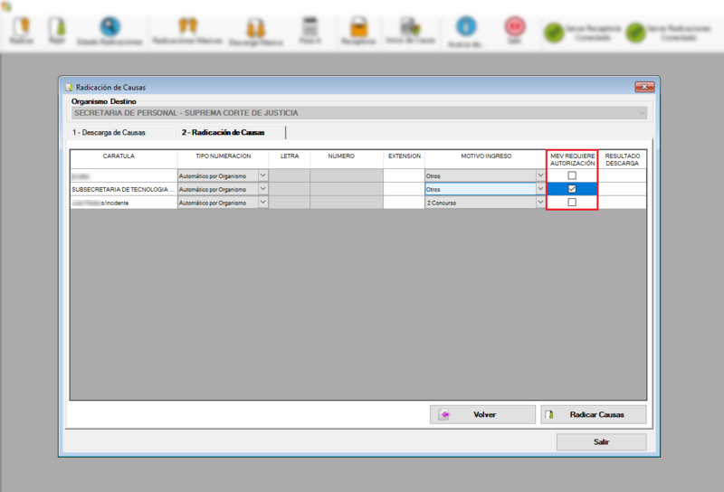Open Radicaciones Masivas toolbar icon
This screenshot has width=724, height=492.
tap(187, 26)
